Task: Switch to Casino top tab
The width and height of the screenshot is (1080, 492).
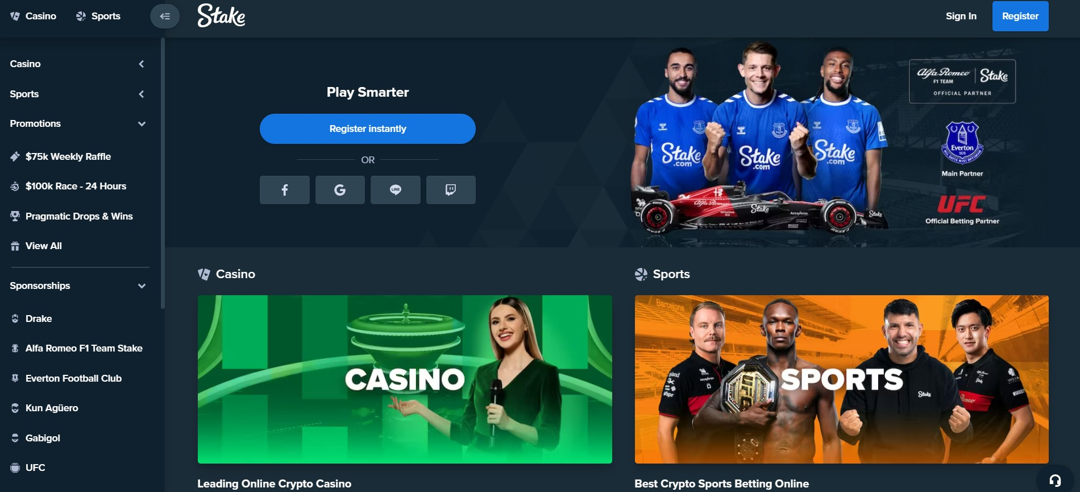Action: click(34, 16)
